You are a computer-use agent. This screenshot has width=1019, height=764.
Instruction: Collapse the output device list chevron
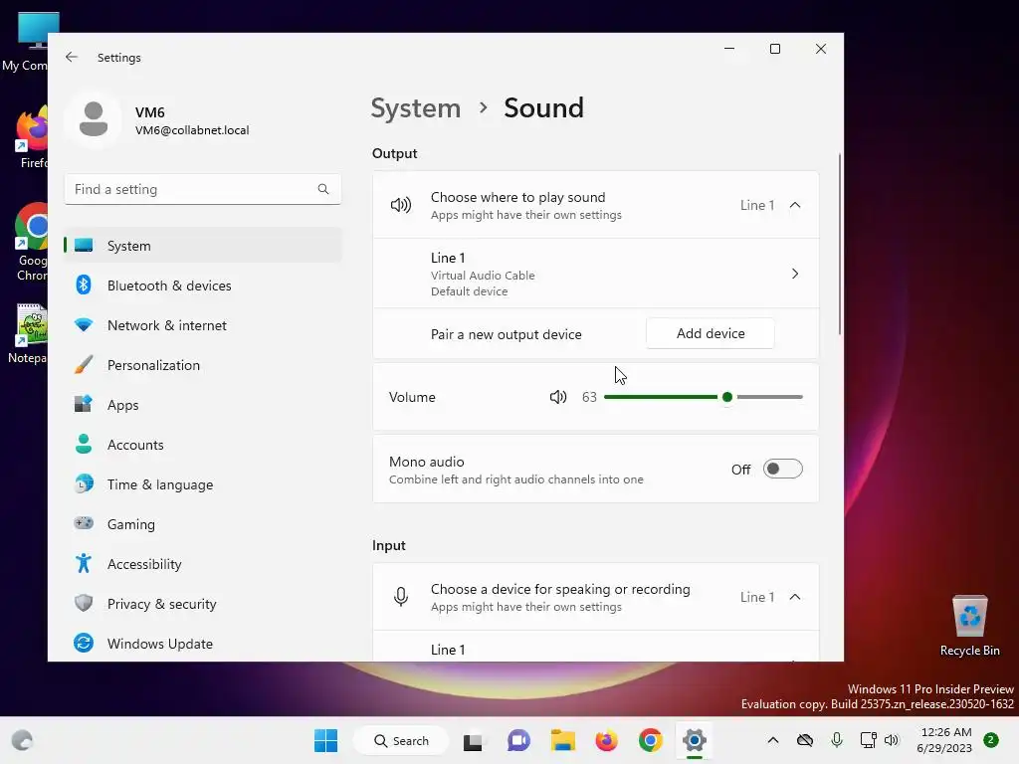tap(795, 205)
